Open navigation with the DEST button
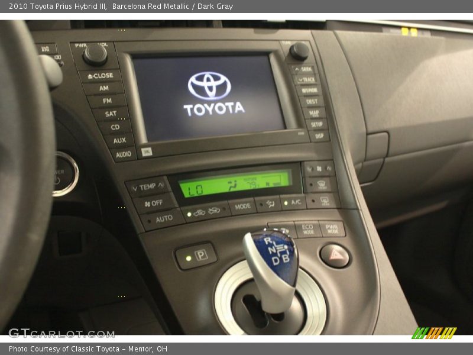Screen dimensions: 473x355 [x=312, y=101]
